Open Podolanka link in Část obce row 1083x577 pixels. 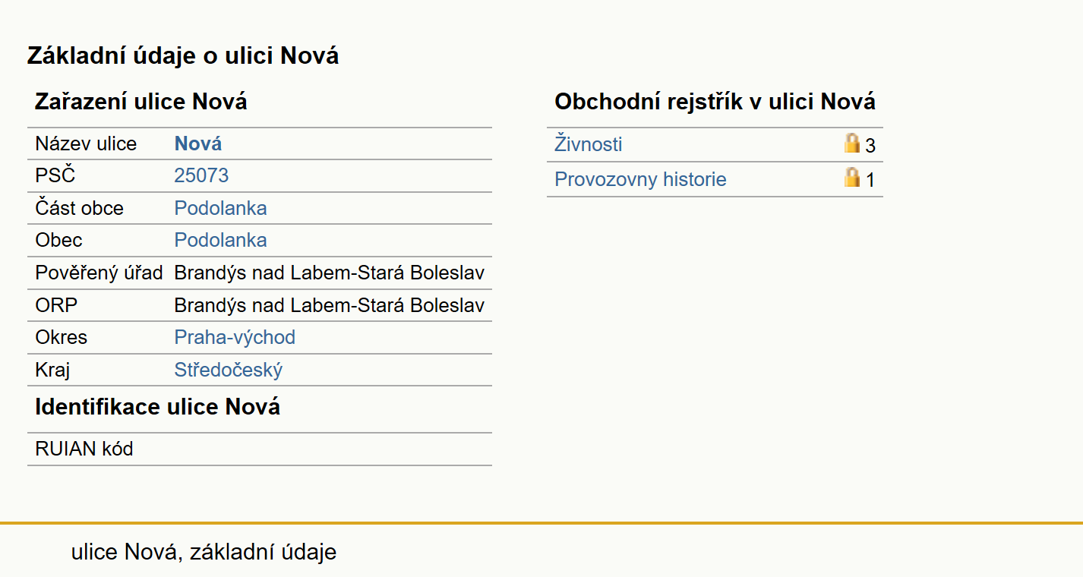point(220,208)
